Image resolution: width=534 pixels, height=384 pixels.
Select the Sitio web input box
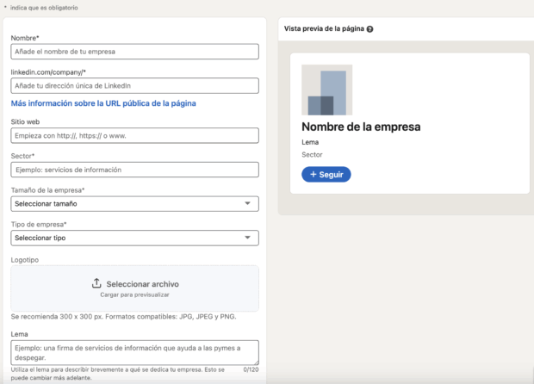[134, 135]
